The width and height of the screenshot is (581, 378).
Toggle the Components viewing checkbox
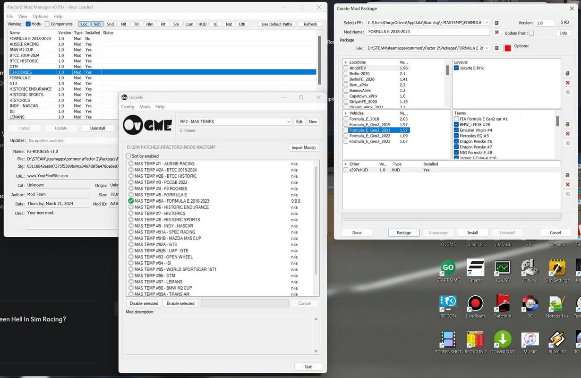coord(47,24)
